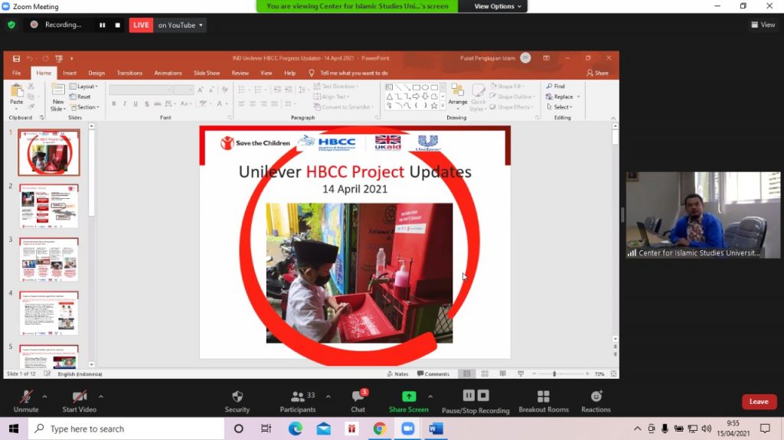Select slide 4 thumbnail
The image size is (784, 440).
point(49,313)
